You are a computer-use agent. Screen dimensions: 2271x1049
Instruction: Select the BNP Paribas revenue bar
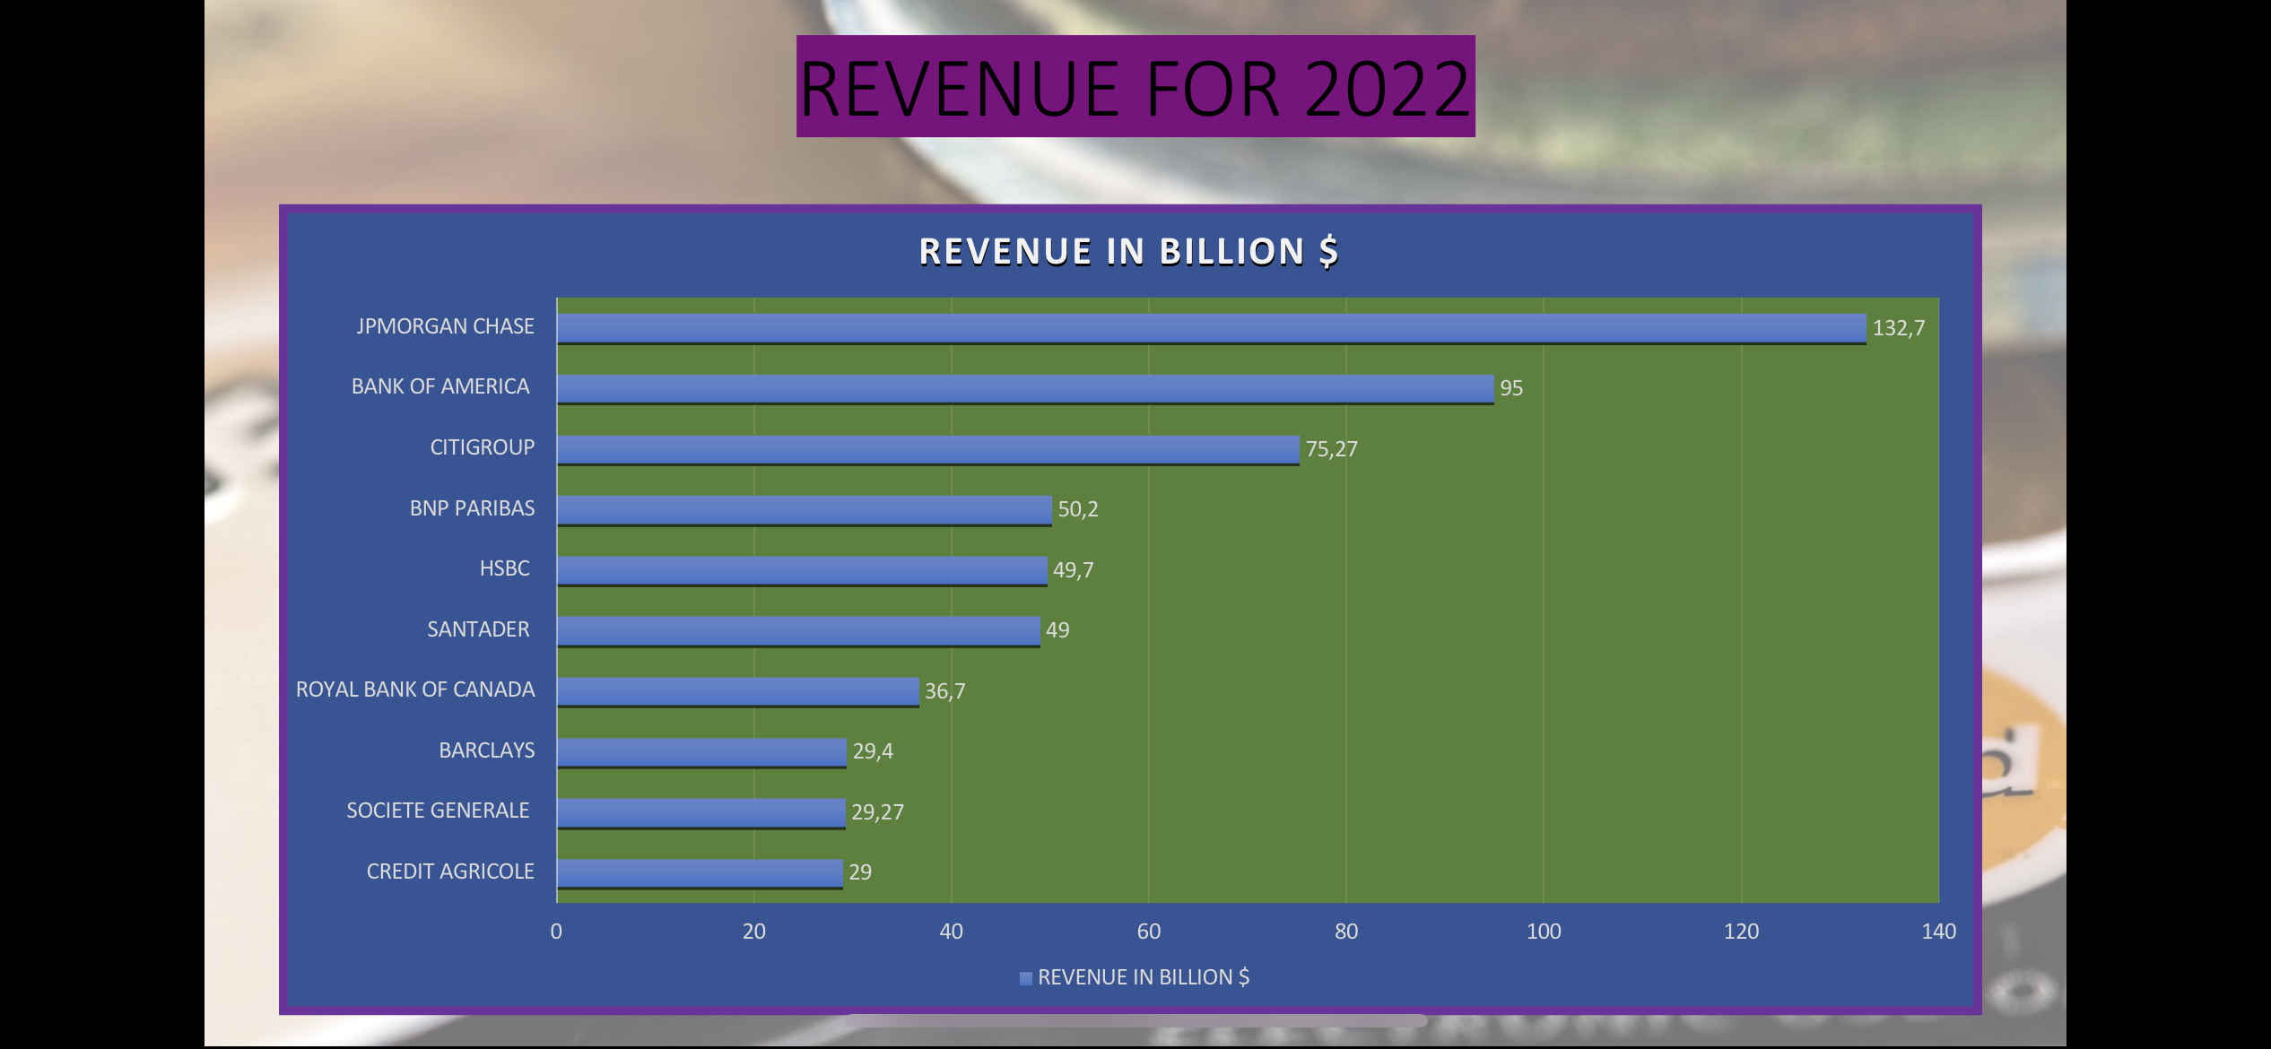point(805,510)
